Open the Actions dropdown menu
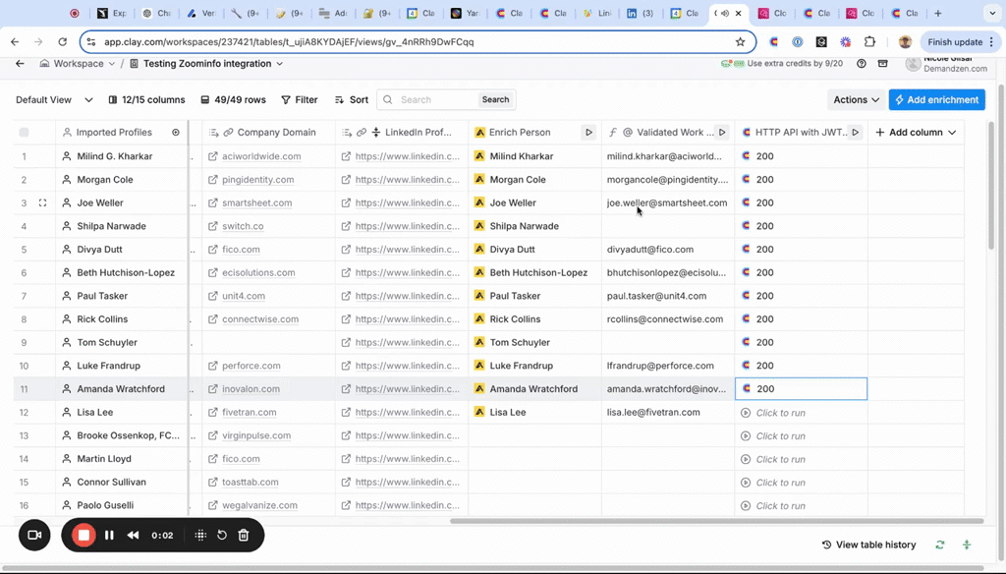 coord(856,100)
